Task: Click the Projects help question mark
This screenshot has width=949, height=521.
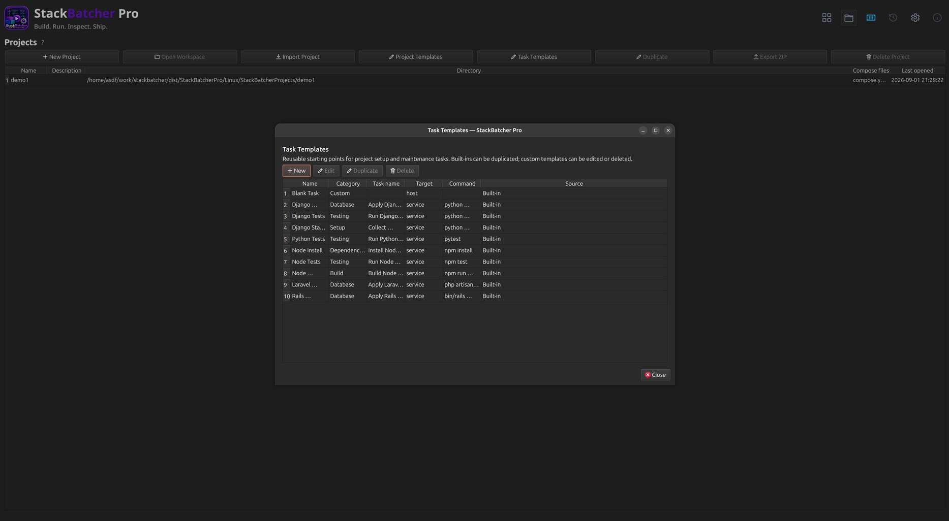Action: coord(43,42)
